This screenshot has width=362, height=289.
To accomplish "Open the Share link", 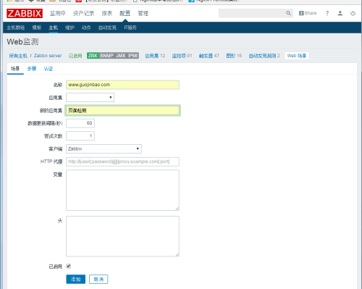I will click(308, 13).
